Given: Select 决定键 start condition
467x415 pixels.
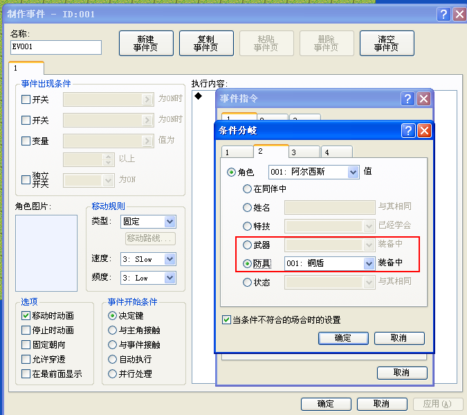Looking at the screenshot, I should coord(112,315).
